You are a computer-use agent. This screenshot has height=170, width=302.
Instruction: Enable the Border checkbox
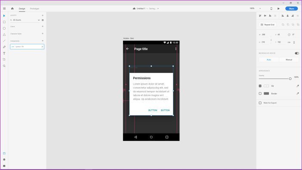(x=260, y=94)
